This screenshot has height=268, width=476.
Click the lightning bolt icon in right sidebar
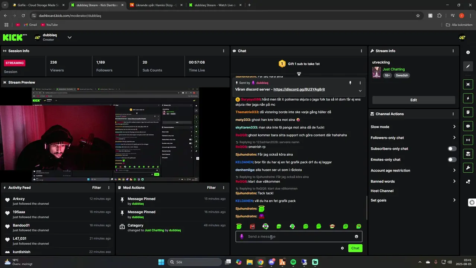coord(468,98)
